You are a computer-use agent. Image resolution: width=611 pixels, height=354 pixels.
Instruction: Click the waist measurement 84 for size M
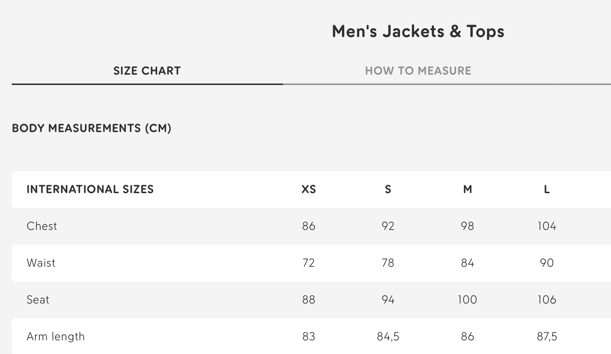click(x=467, y=263)
